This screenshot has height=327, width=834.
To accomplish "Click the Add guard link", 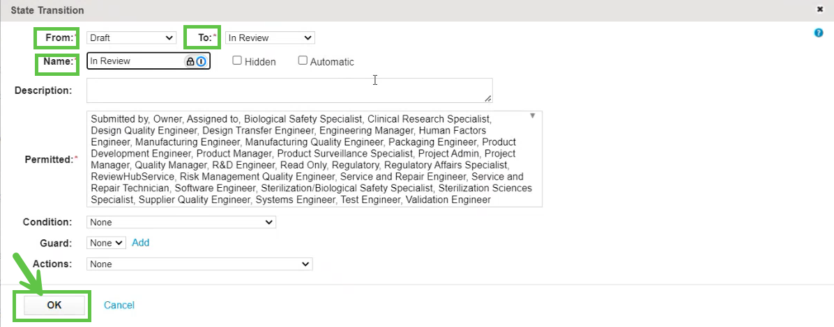I will click(141, 243).
